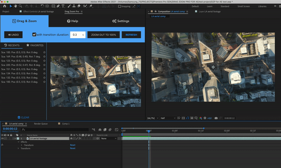
Task: Uncheck the with transition duration checkbox
Action: (34, 35)
